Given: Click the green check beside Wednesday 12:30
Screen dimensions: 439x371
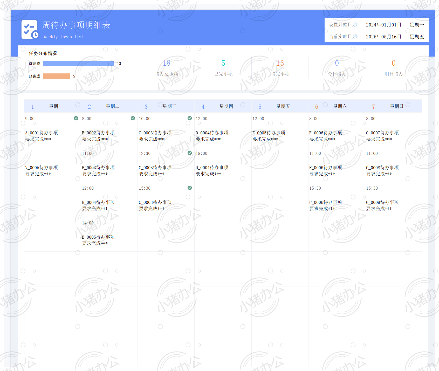Looking at the screenshot, I should 190,153.
